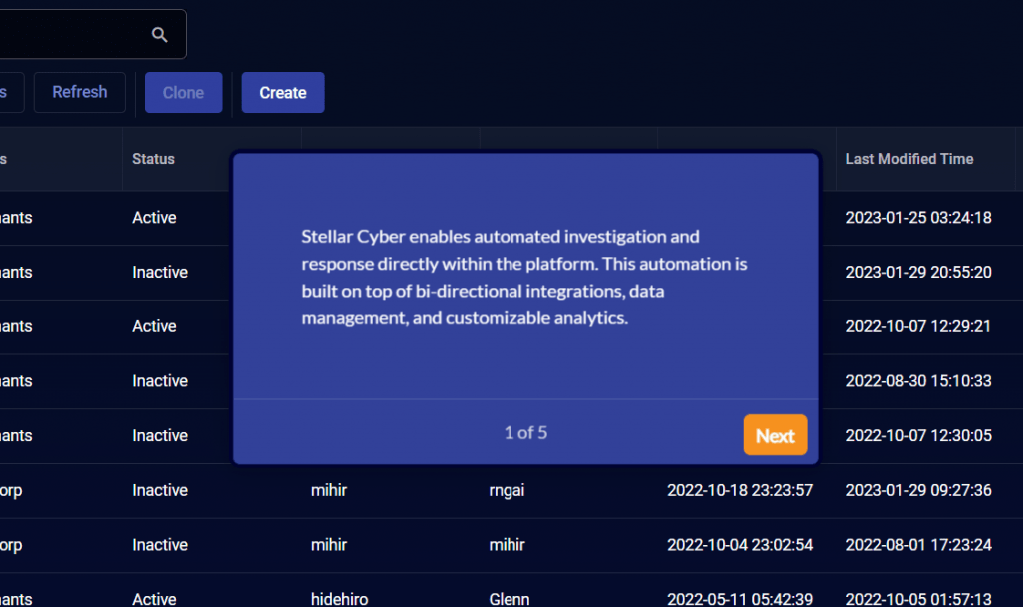Click the search magnifier icon

click(x=160, y=35)
